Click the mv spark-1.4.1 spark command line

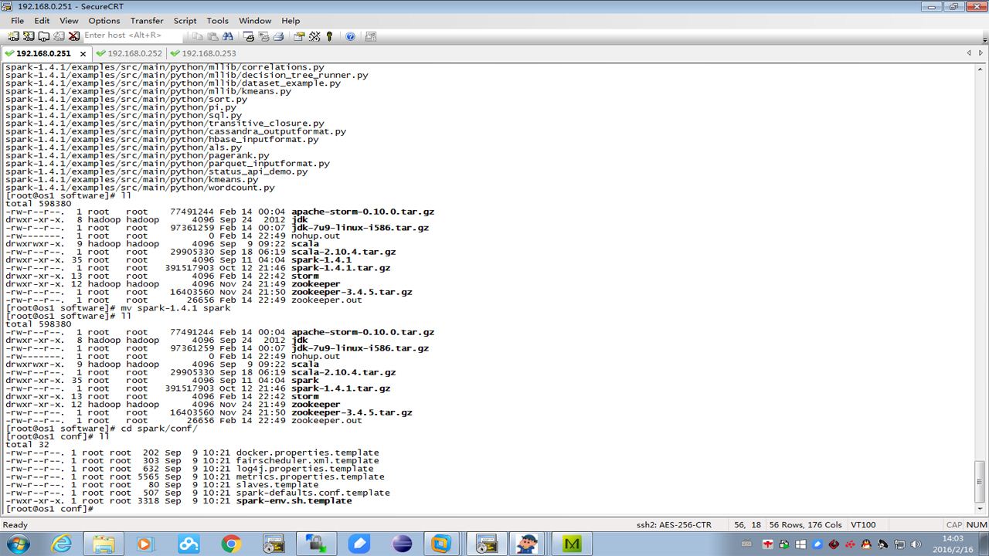point(117,307)
